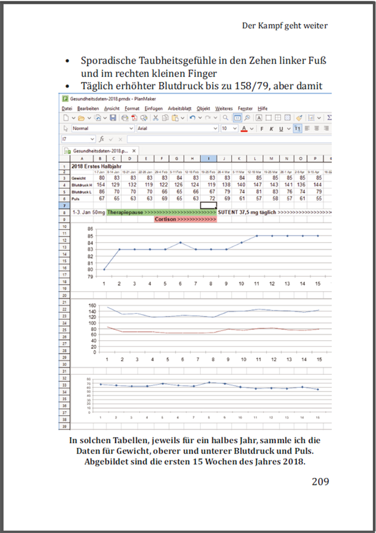Open the Datei menu
This screenshot has width=376, height=533.
67,108
